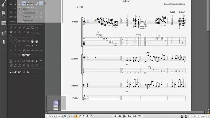The height and width of the screenshot is (118, 210).
Task: Toggle the multitrack view button
Action: tap(65, 116)
